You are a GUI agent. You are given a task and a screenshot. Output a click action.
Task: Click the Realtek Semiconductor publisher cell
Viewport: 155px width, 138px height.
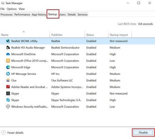65,48
